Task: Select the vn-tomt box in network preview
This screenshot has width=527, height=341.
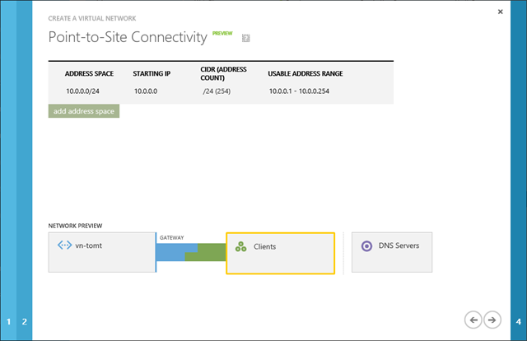Action: point(102,252)
